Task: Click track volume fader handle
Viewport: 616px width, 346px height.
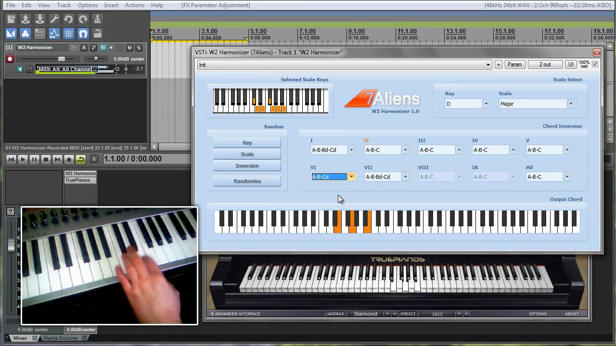Action: coord(61,59)
